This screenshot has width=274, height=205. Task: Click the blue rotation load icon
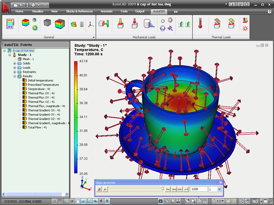(x=163, y=28)
